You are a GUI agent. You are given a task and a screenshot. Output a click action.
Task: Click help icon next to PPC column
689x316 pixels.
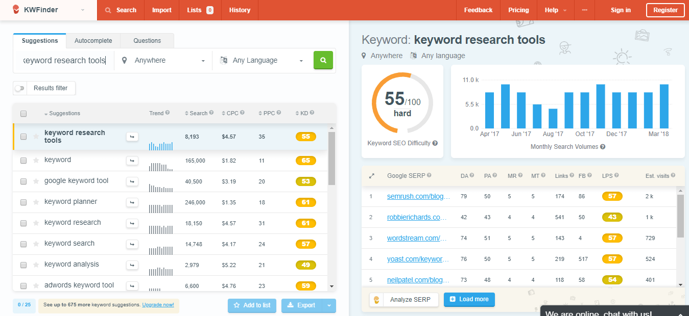pos(279,113)
